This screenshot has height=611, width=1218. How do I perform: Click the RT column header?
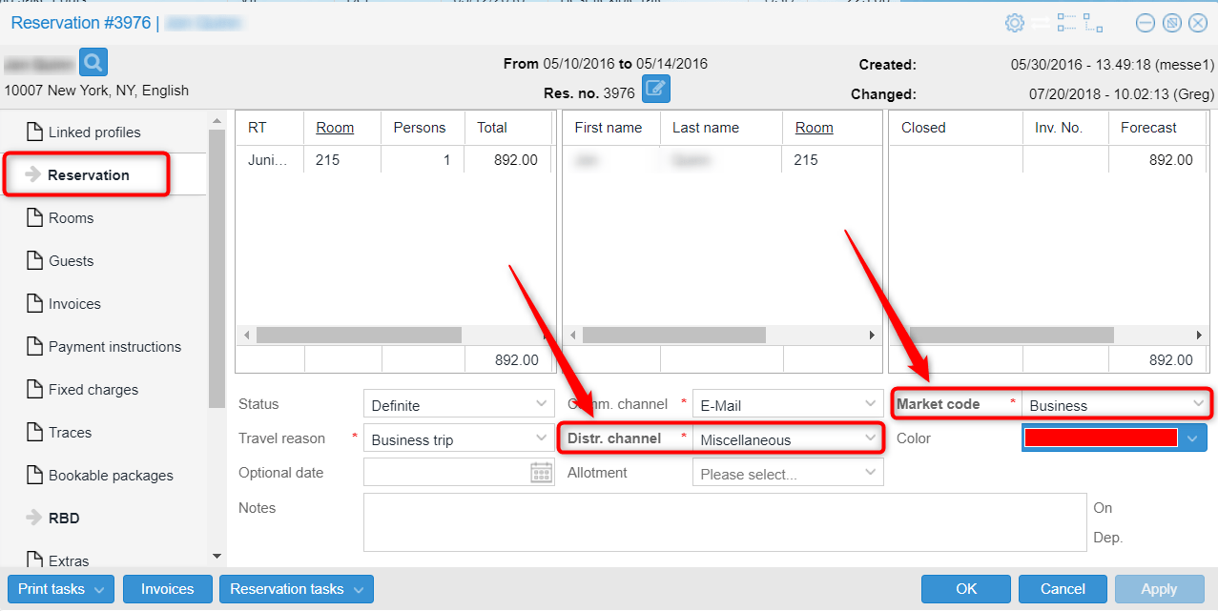[x=258, y=128]
